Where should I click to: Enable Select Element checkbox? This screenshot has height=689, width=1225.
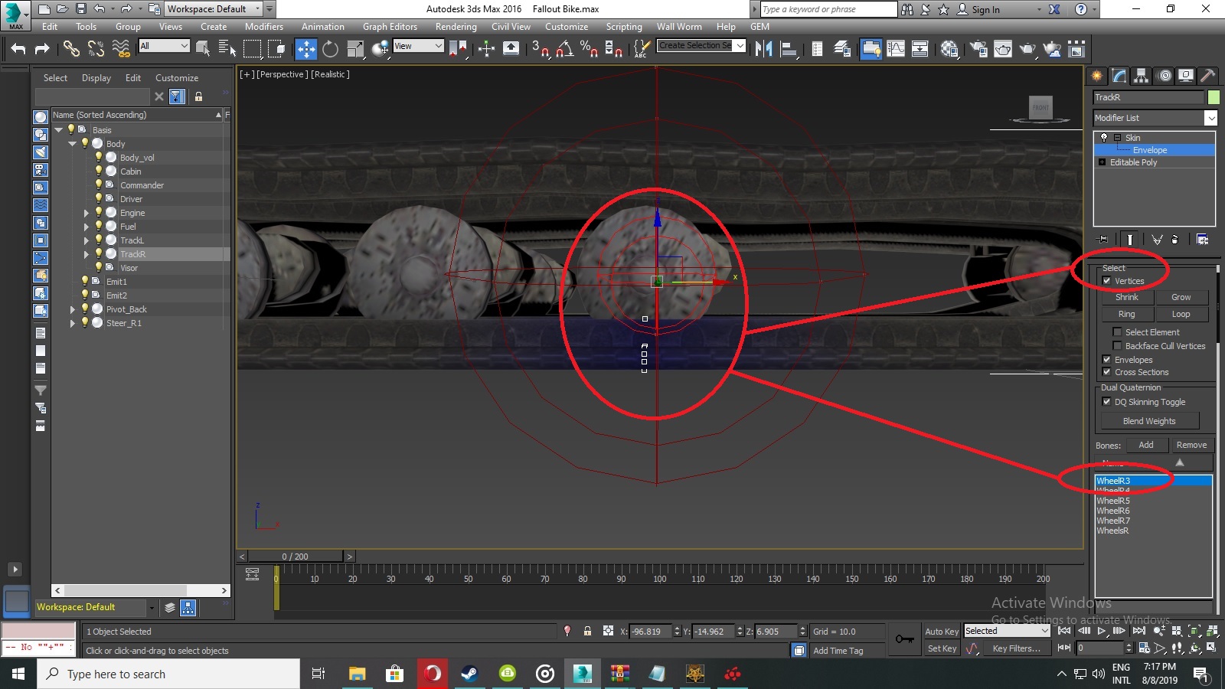point(1117,332)
